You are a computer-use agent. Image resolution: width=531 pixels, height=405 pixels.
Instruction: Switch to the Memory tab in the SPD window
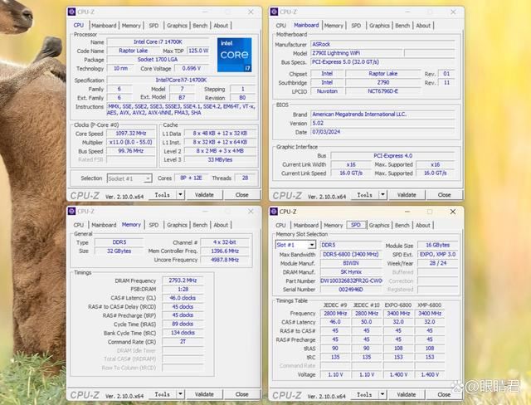[x=333, y=225]
